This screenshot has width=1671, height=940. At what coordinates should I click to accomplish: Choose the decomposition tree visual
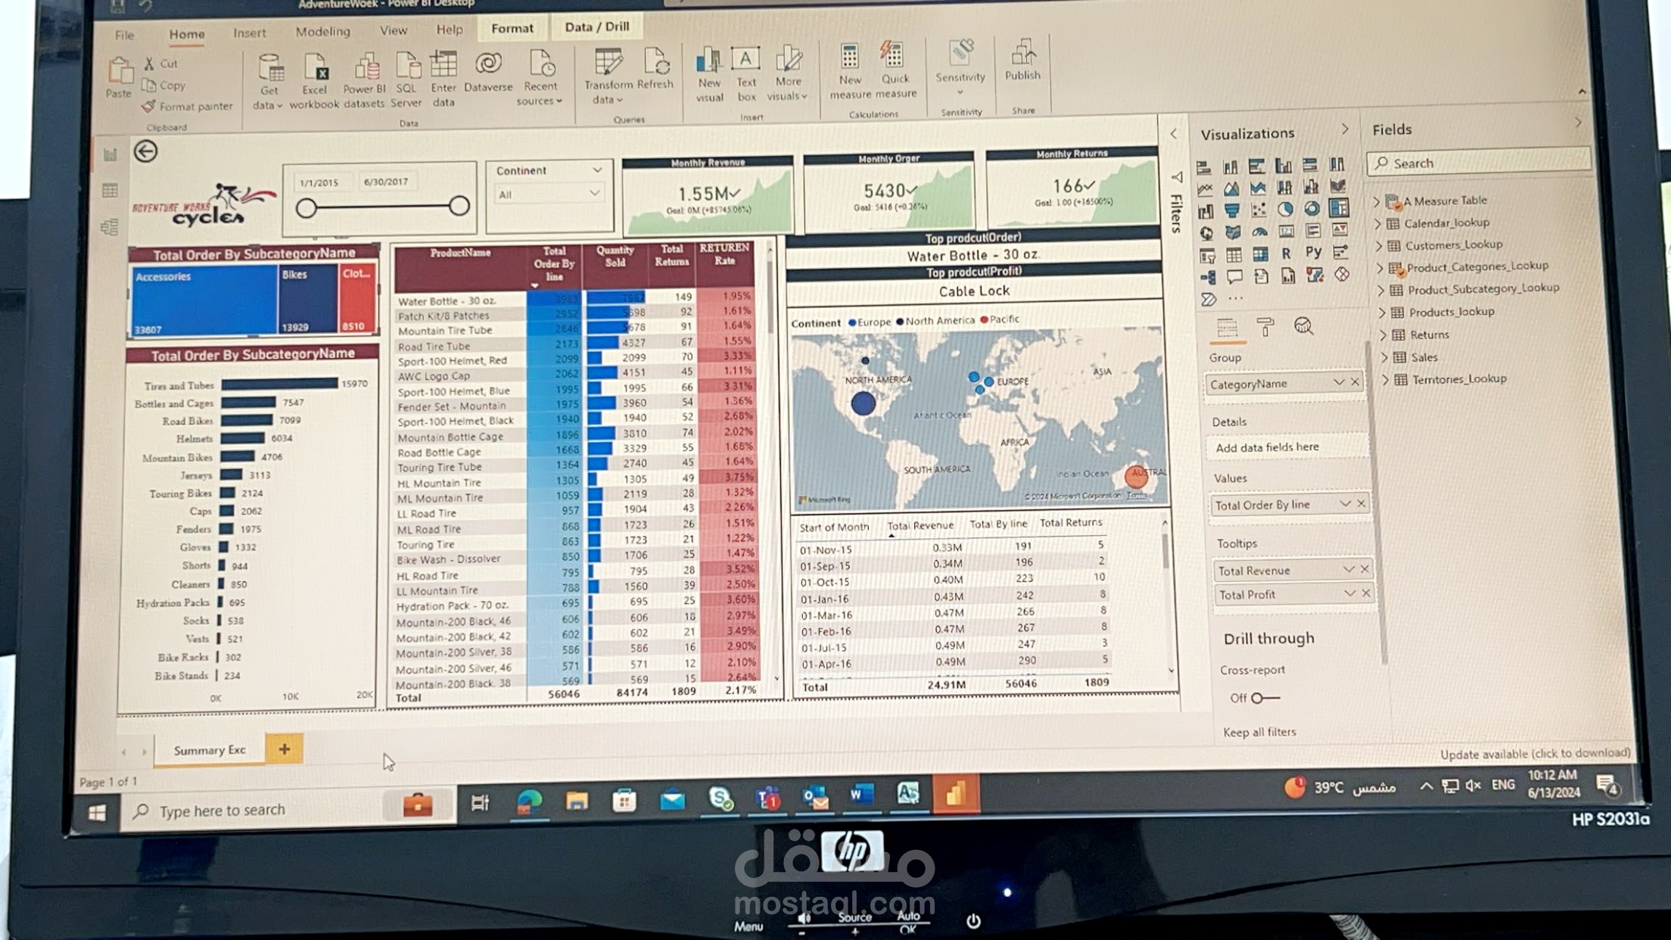(x=1208, y=278)
